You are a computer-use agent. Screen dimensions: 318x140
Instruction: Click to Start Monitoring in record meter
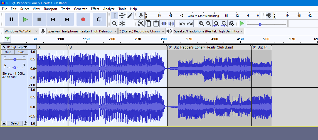point(203,16)
